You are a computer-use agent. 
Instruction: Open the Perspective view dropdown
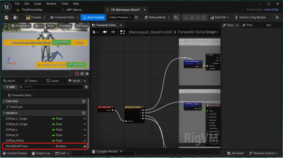20,26
